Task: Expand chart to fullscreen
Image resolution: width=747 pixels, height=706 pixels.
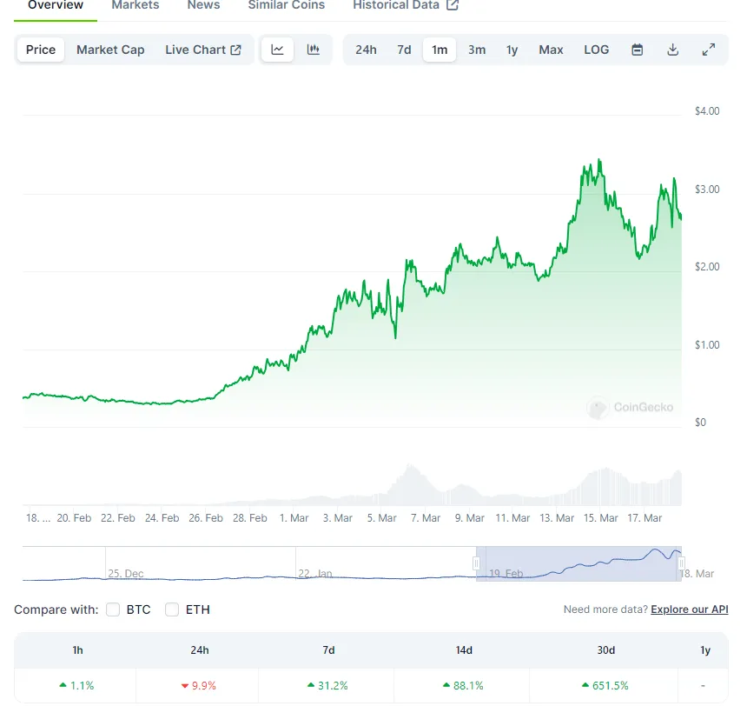Action: pyautogui.click(x=708, y=50)
